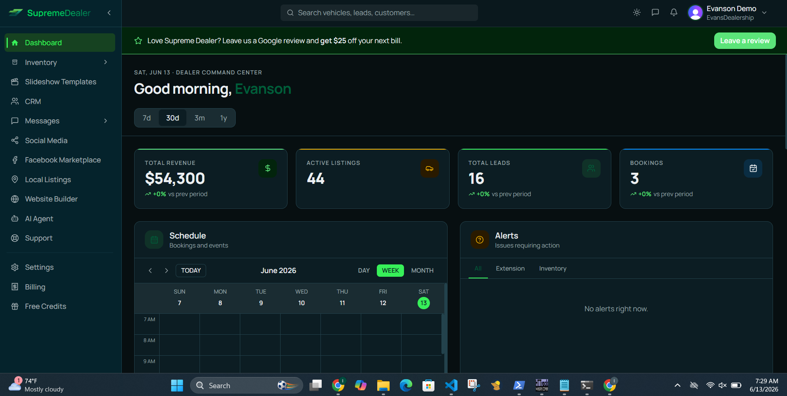Select the 1y time range
This screenshot has width=787, height=396.
click(223, 118)
